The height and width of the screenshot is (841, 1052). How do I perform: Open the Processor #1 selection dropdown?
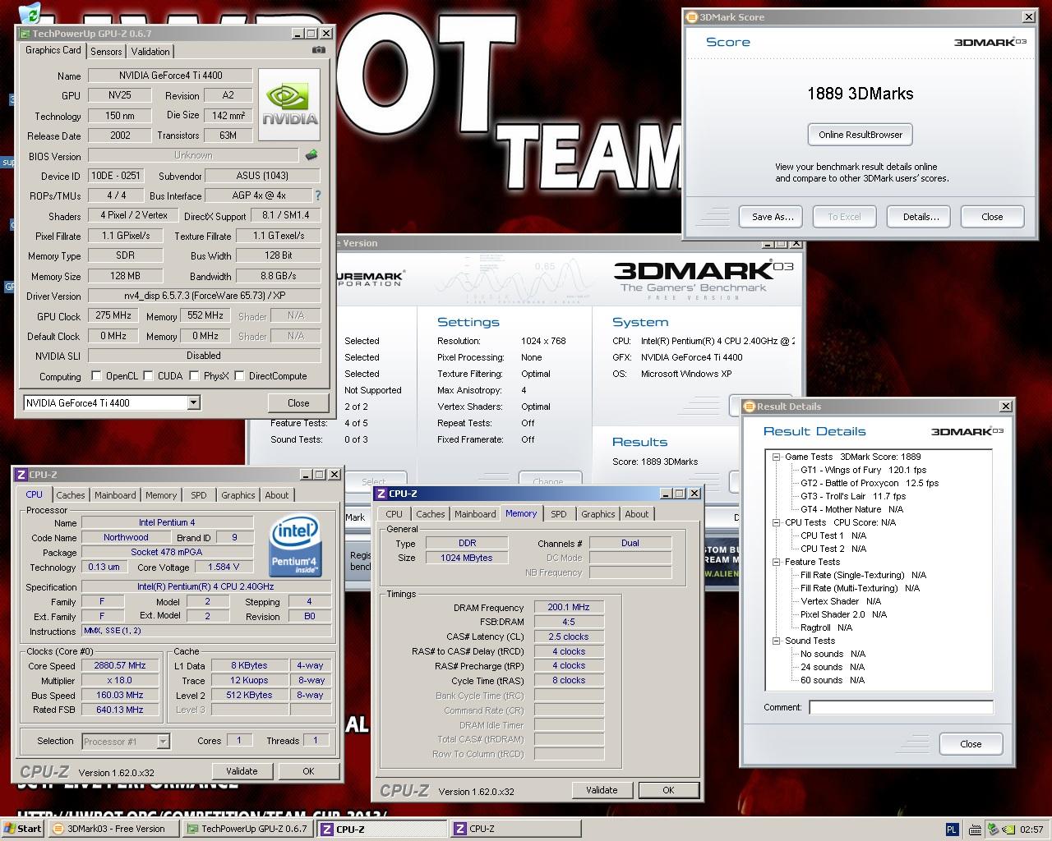point(163,742)
